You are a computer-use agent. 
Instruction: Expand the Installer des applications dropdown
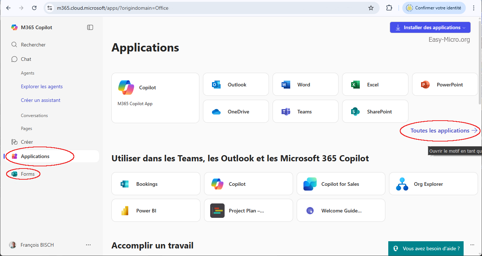(464, 27)
